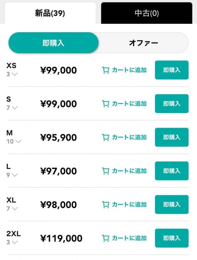Screen dimensions: 197x260
Task: Click cart icon for 2XL ¥119,000
Action: click(105, 238)
